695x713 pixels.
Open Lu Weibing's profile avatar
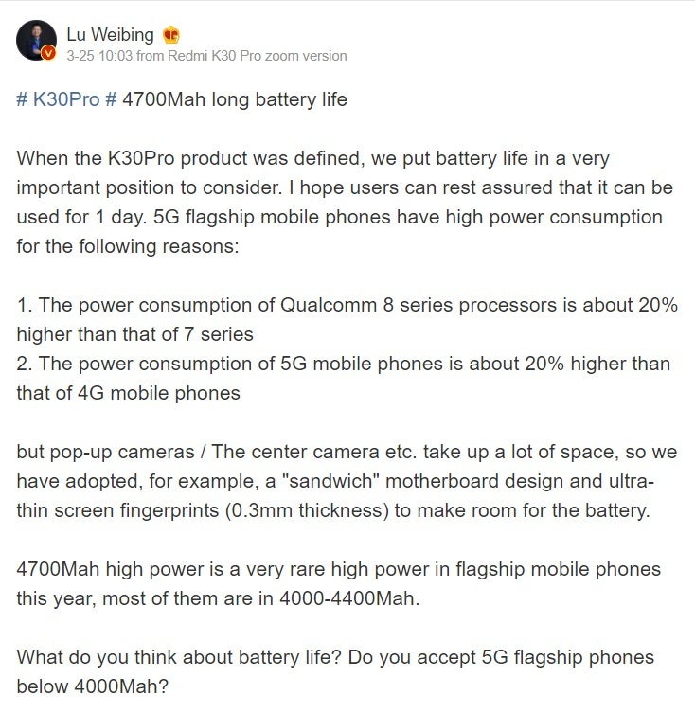click(x=36, y=40)
